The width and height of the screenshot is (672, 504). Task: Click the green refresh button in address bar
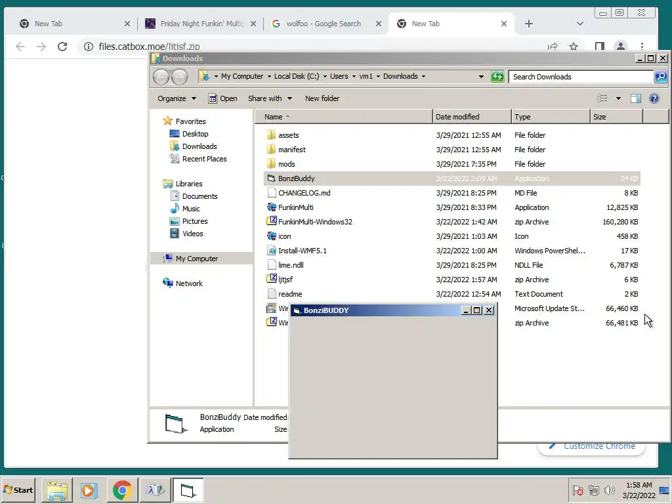(497, 77)
